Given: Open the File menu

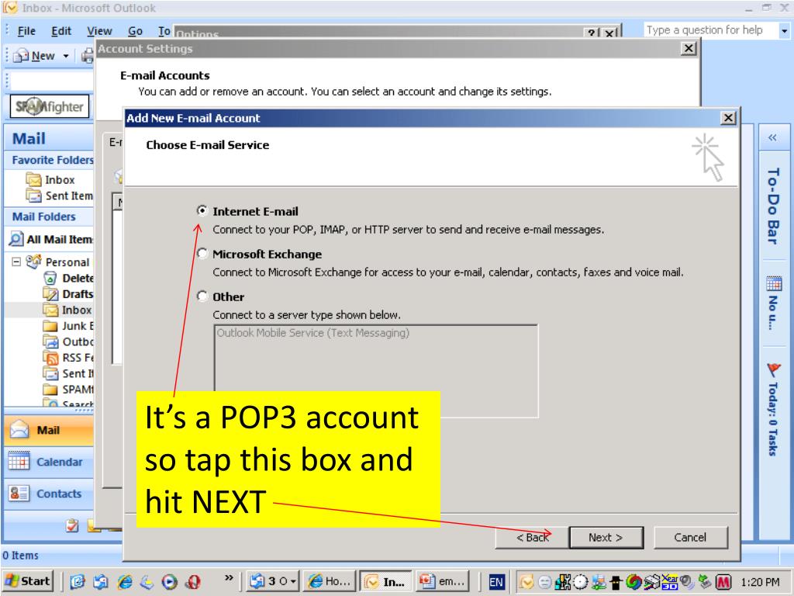Looking at the screenshot, I should [26, 31].
